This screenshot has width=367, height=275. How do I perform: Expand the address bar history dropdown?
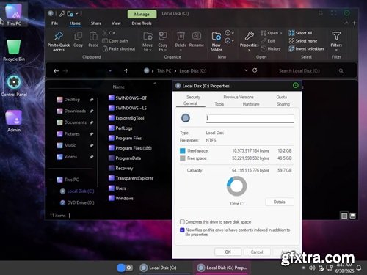246,70
